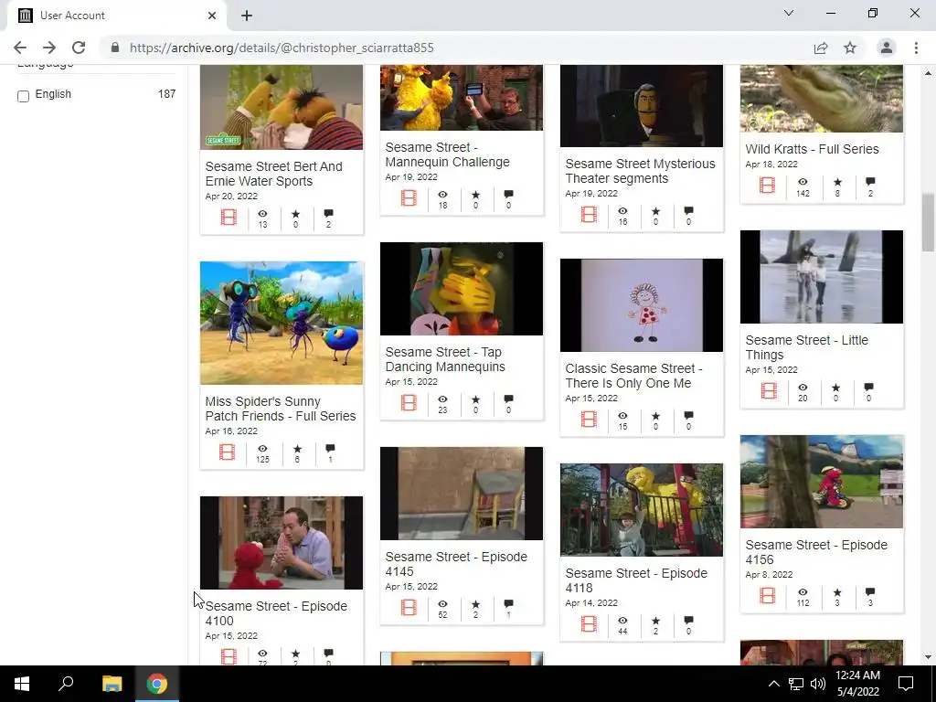The height and width of the screenshot is (702, 936).
Task: Click the scrollbar down arrow
Action: (928, 657)
